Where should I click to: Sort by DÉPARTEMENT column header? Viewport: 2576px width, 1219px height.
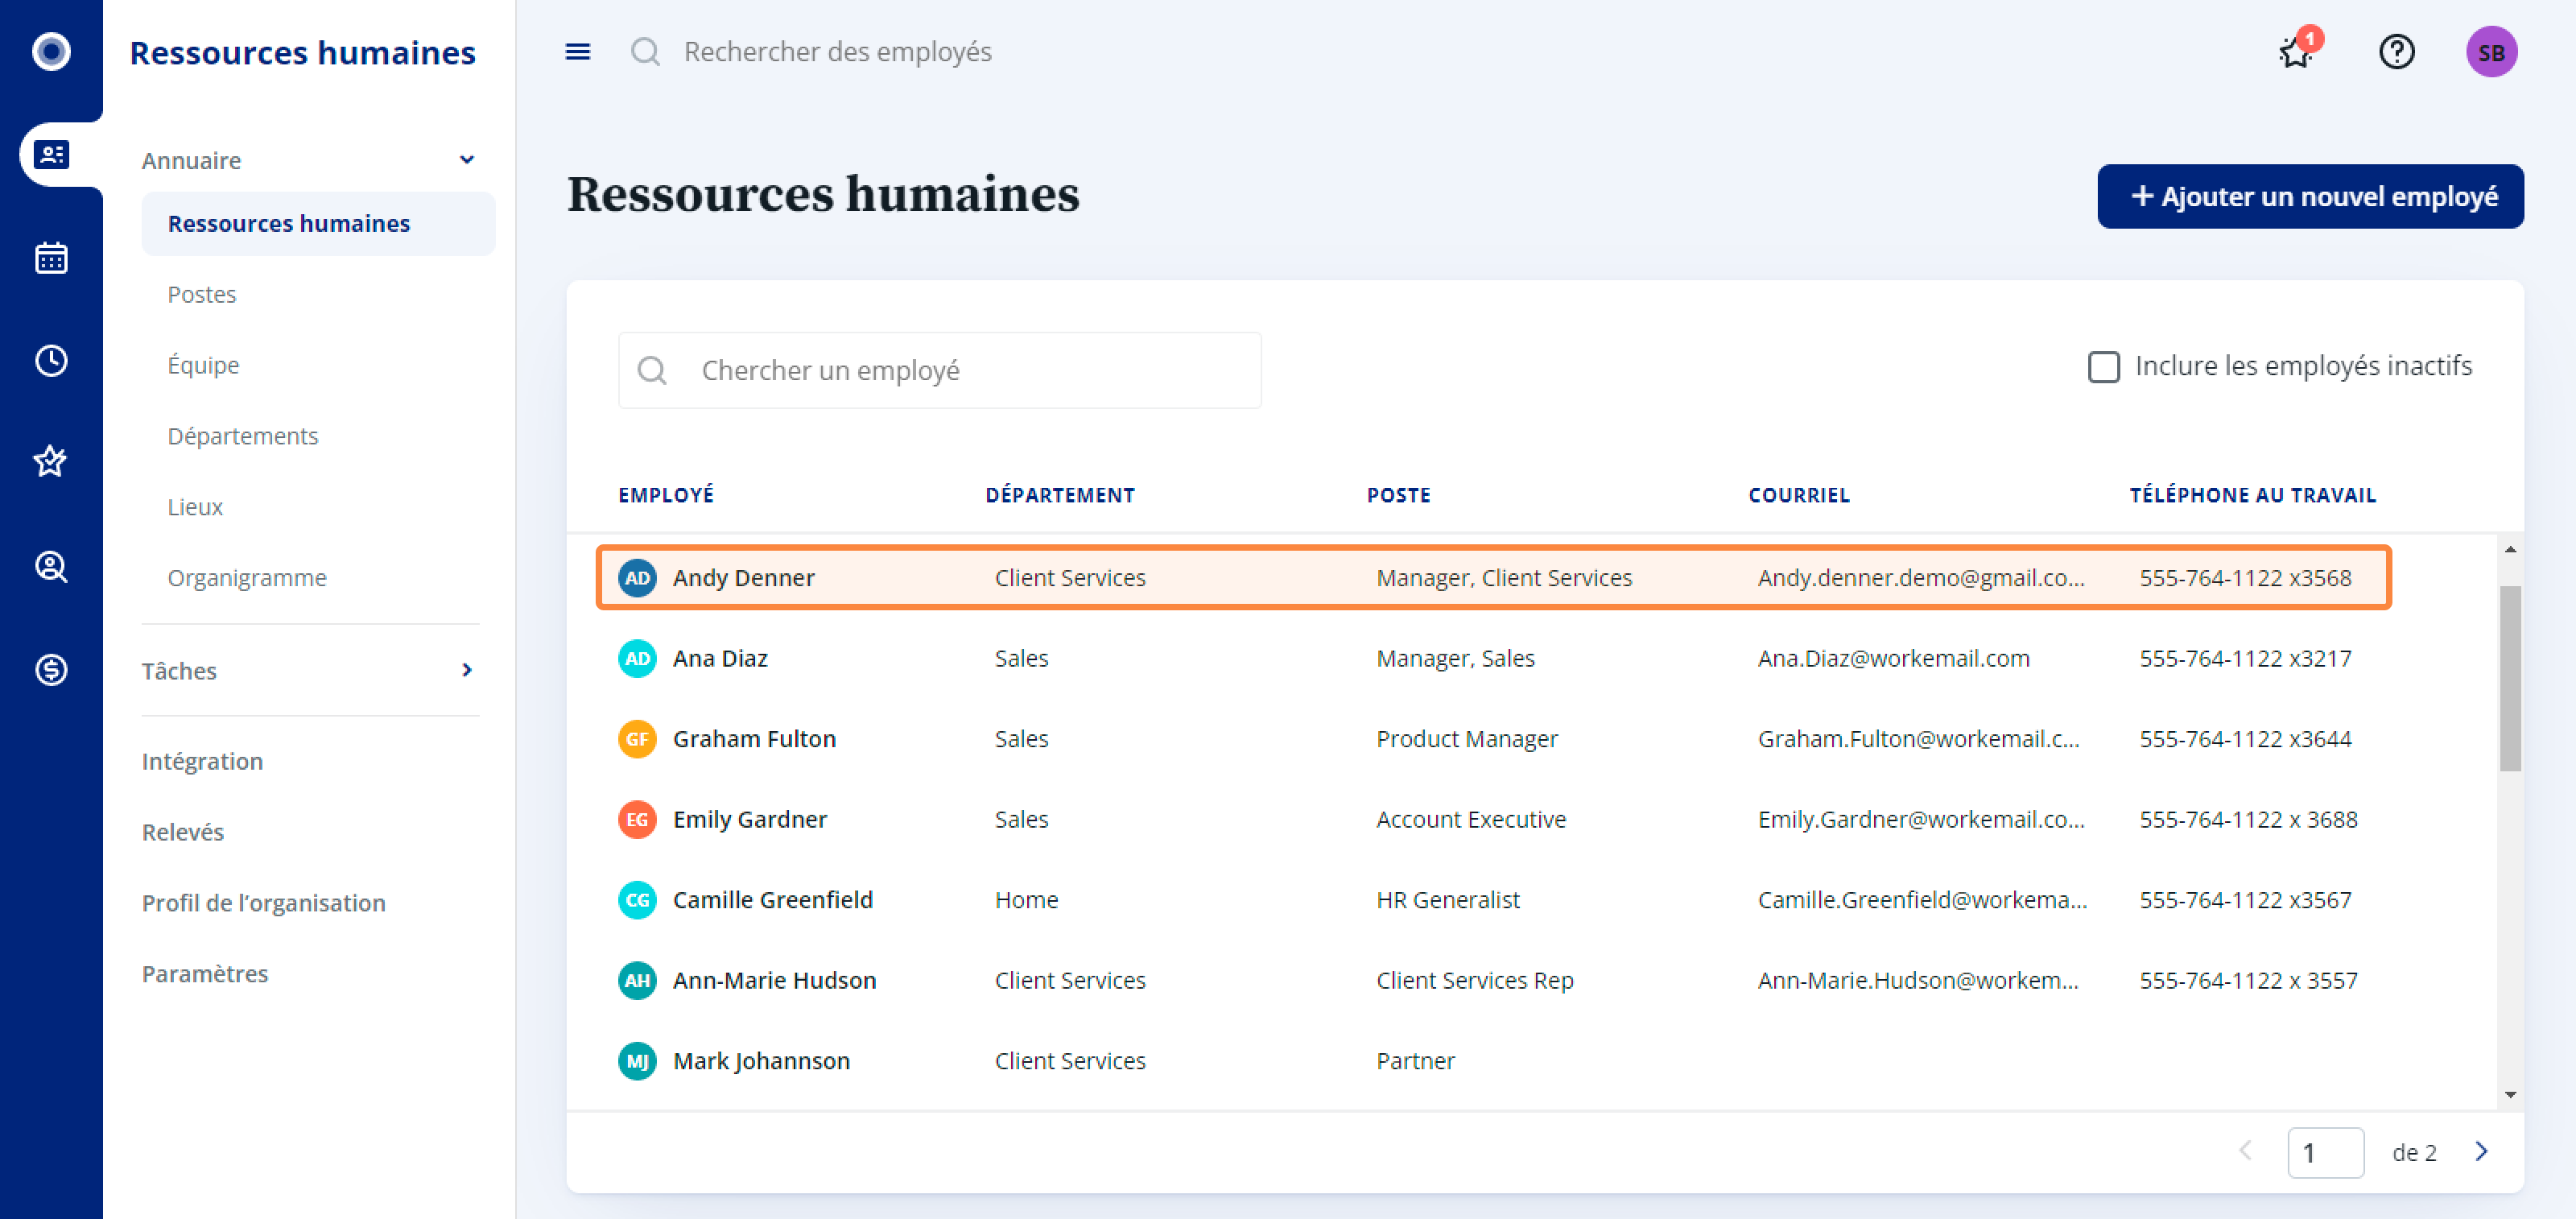pos(1060,496)
